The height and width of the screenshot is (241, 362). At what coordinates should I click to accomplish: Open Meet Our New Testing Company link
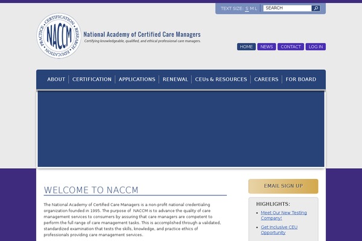tap(284, 216)
